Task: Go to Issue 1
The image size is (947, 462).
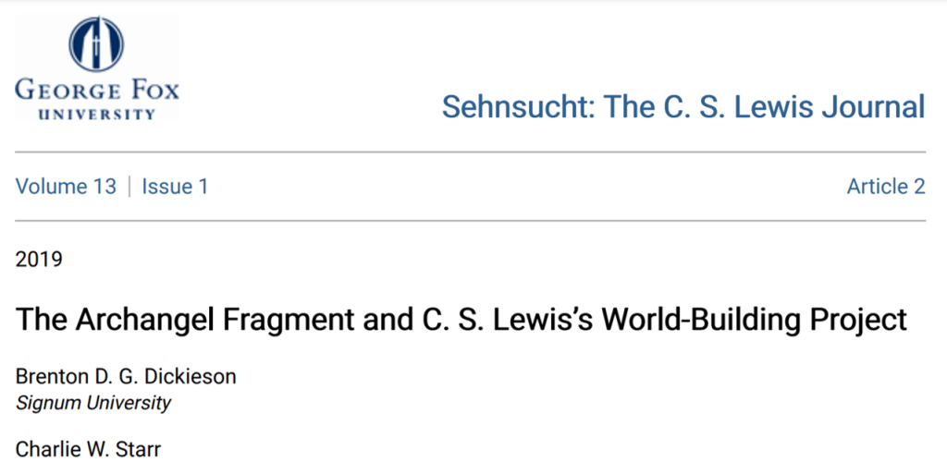Action: coord(175,187)
